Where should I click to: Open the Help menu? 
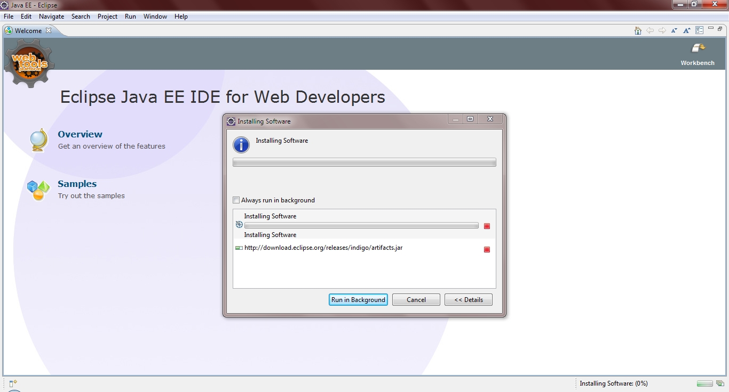point(181,17)
